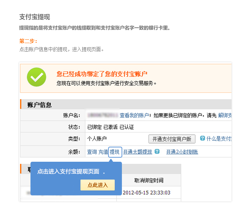Open the 什么是支付 help link
Viewport: 250px width, 212px height.
219,138
